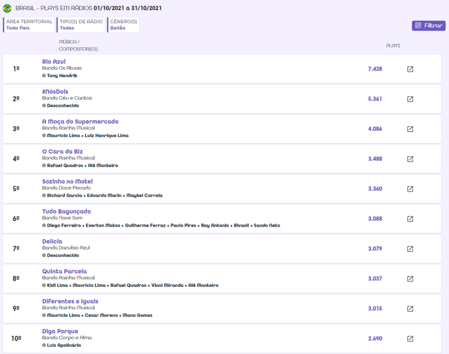This screenshot has height=354, width=449.
Task: Open external link for Quinta Parcela
Action: click(410, 279)
